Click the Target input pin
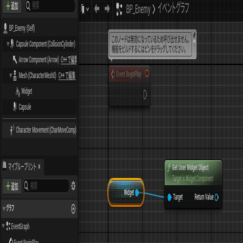Screen dimensions: 243x243 point(169,197)
